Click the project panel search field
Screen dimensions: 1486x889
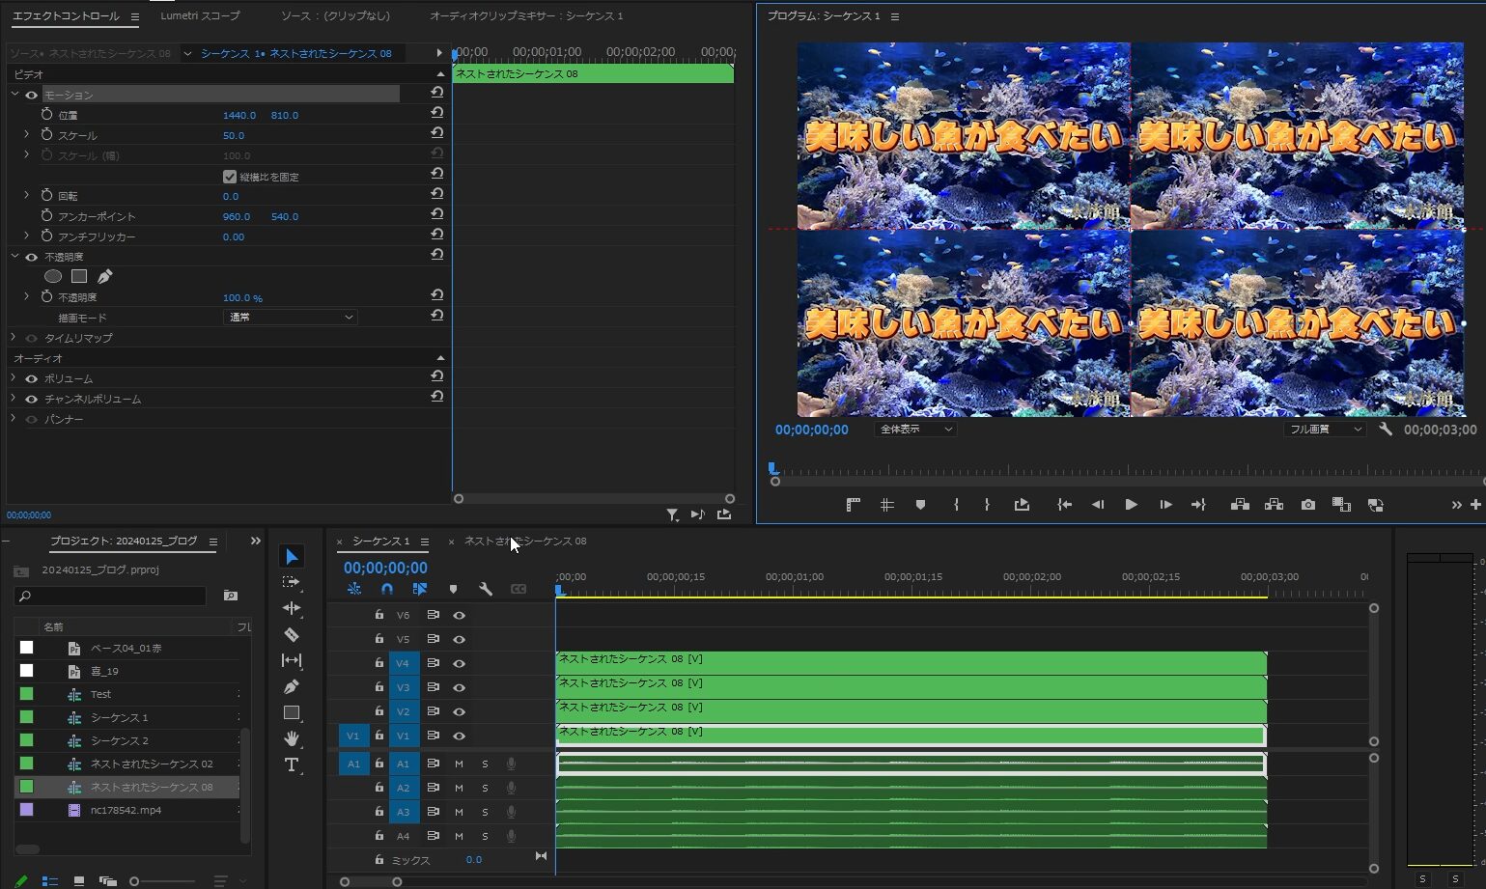[110, 596]
